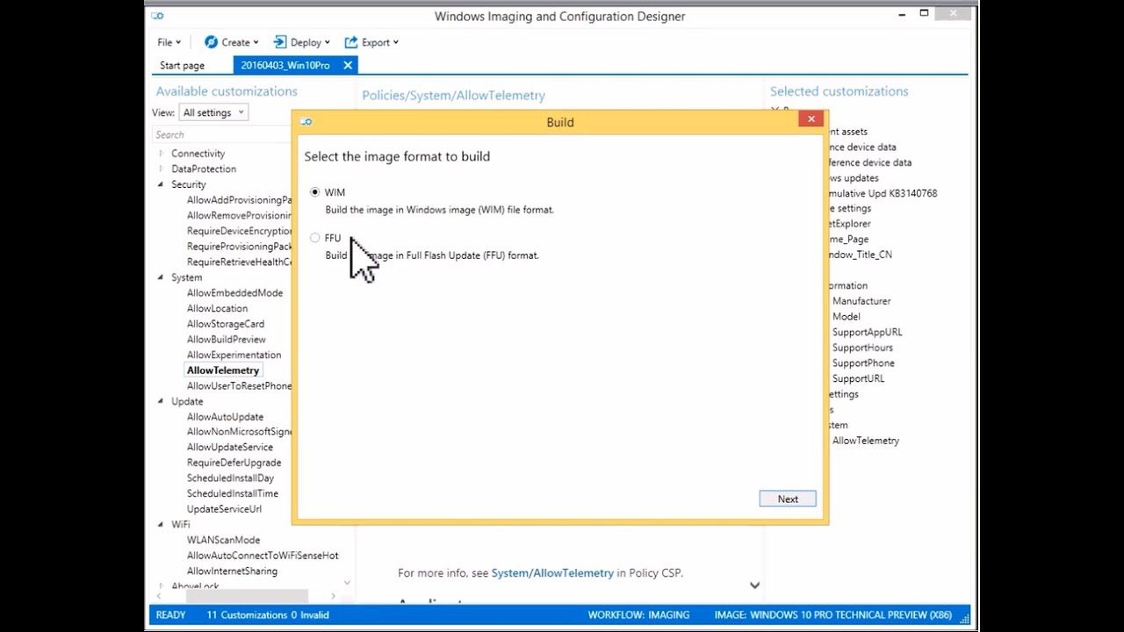Click the Export icon
The width and height of the screenshot is (1124, 632).
(351, 42)
